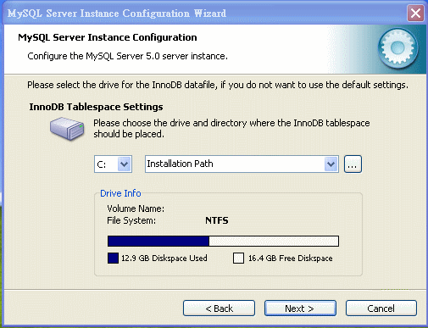Click the Volume Name label
Image resolution: width=428 pixels, height=328 pixels.
pyautogui.click(x=136, y=208)
